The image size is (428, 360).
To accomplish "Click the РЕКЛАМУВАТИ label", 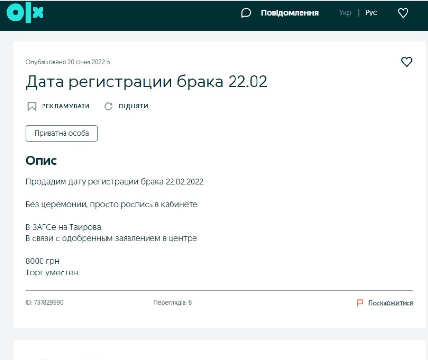I will coord(65,106).
